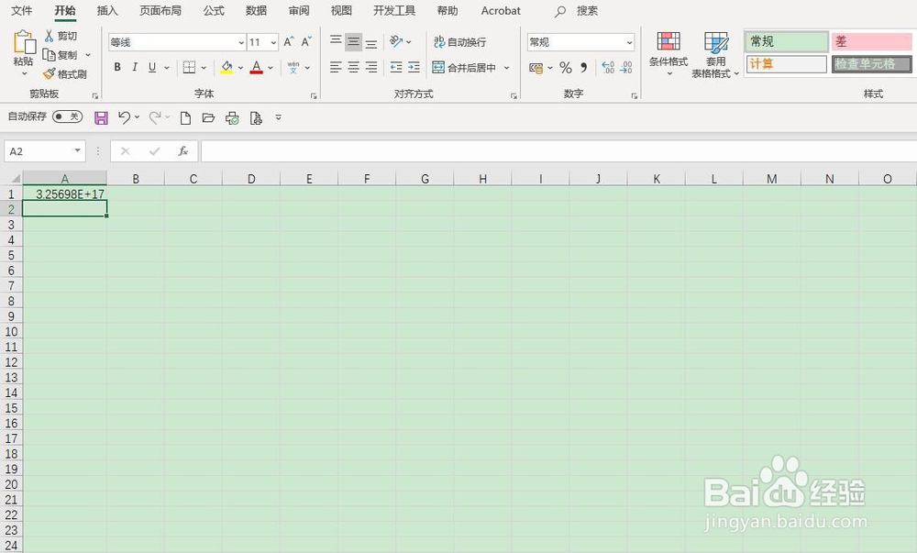Toggle middle vertical alignment

pyautogui.click(x=353, y=42)
